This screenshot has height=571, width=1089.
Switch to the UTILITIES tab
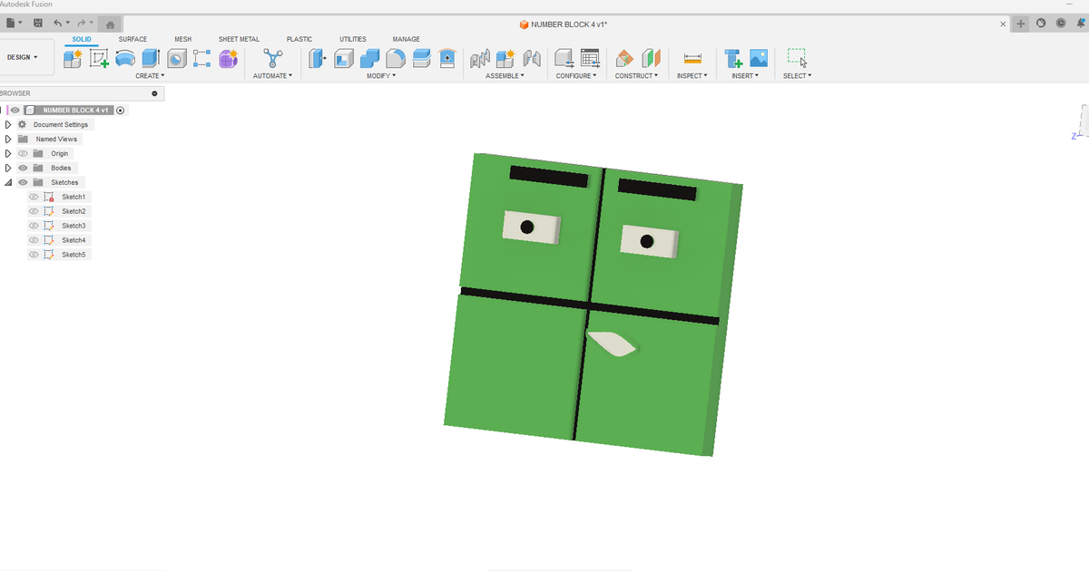353,39
